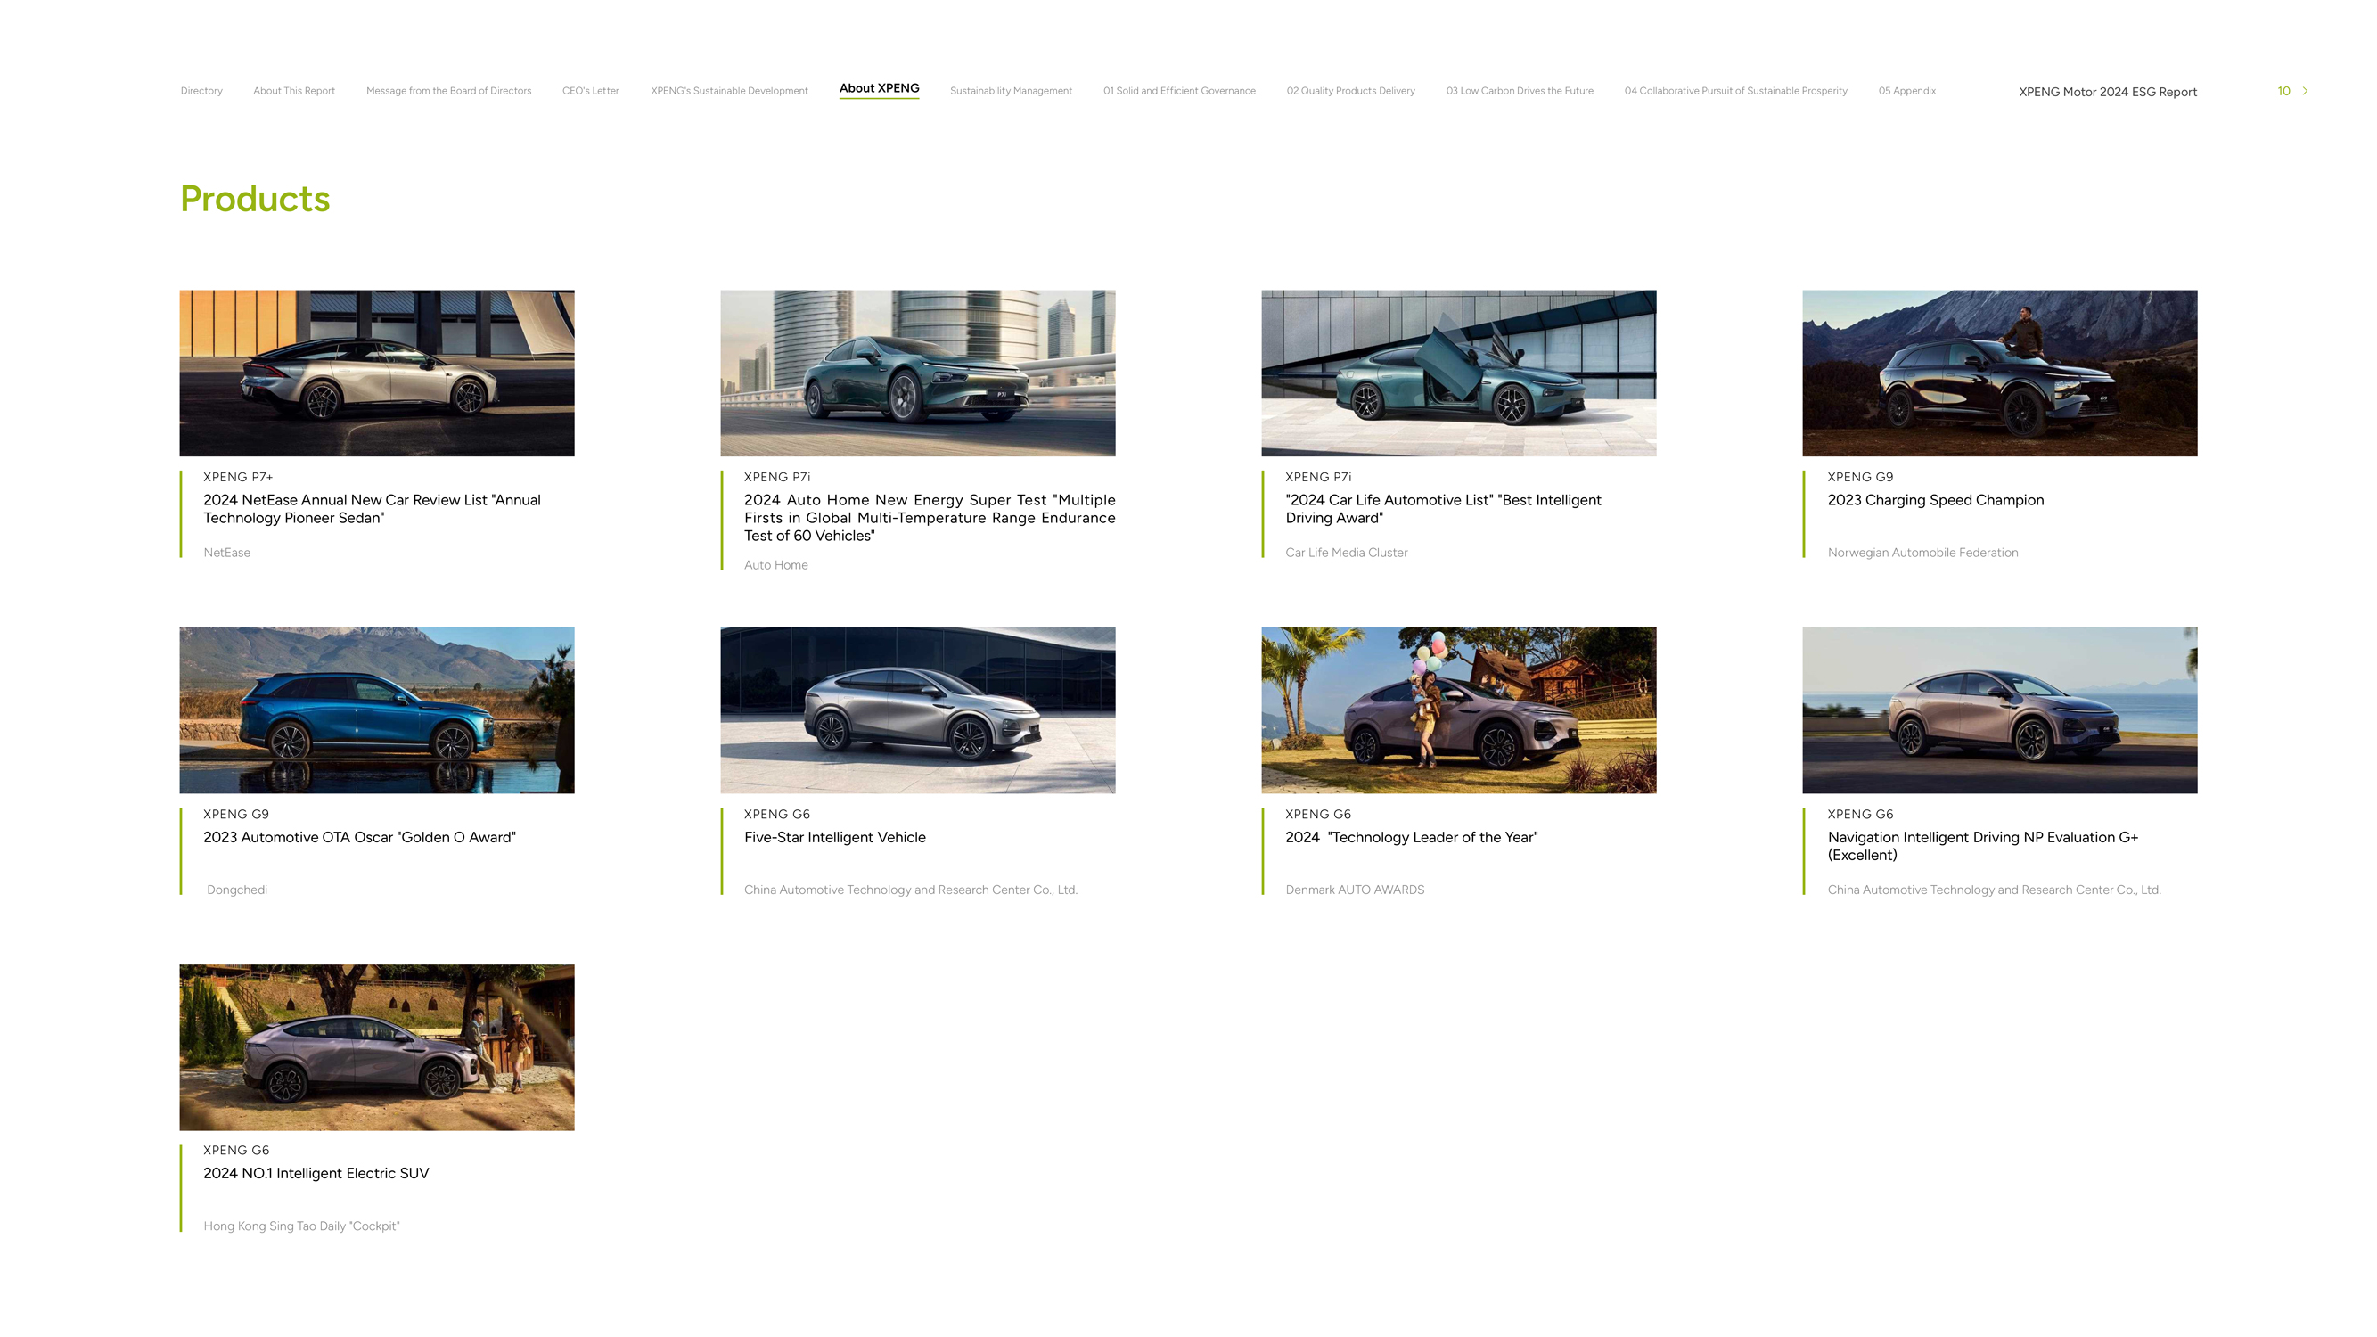Click the page number 10 indicator
Viewport: 2377px width, 1337px height.
[x=2283, y=90]
